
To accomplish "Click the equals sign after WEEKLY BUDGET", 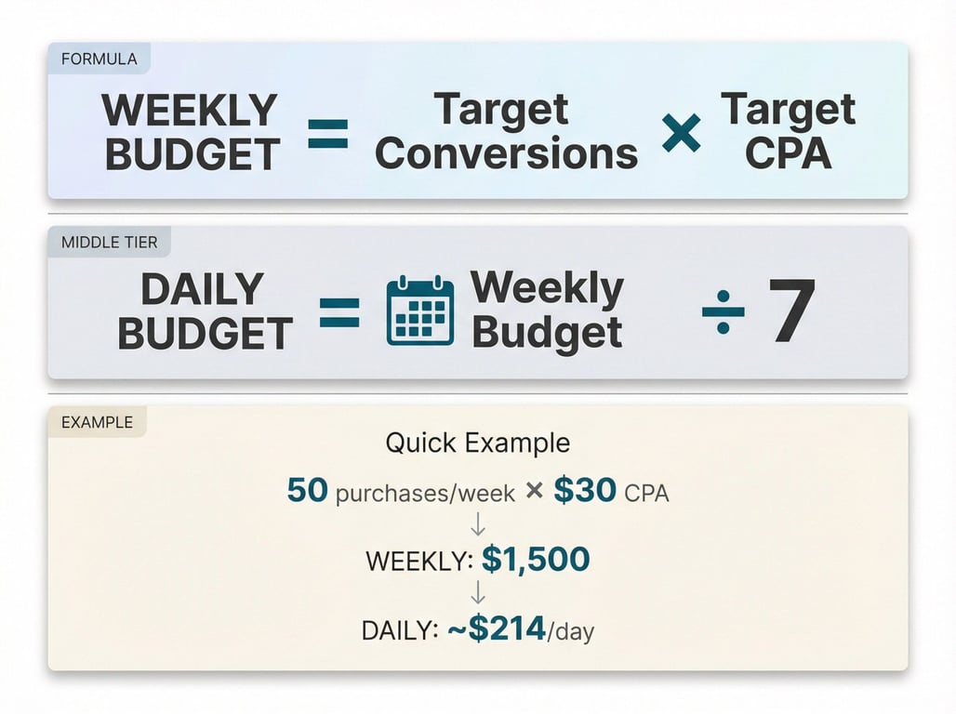I will [x=328, y=134].
